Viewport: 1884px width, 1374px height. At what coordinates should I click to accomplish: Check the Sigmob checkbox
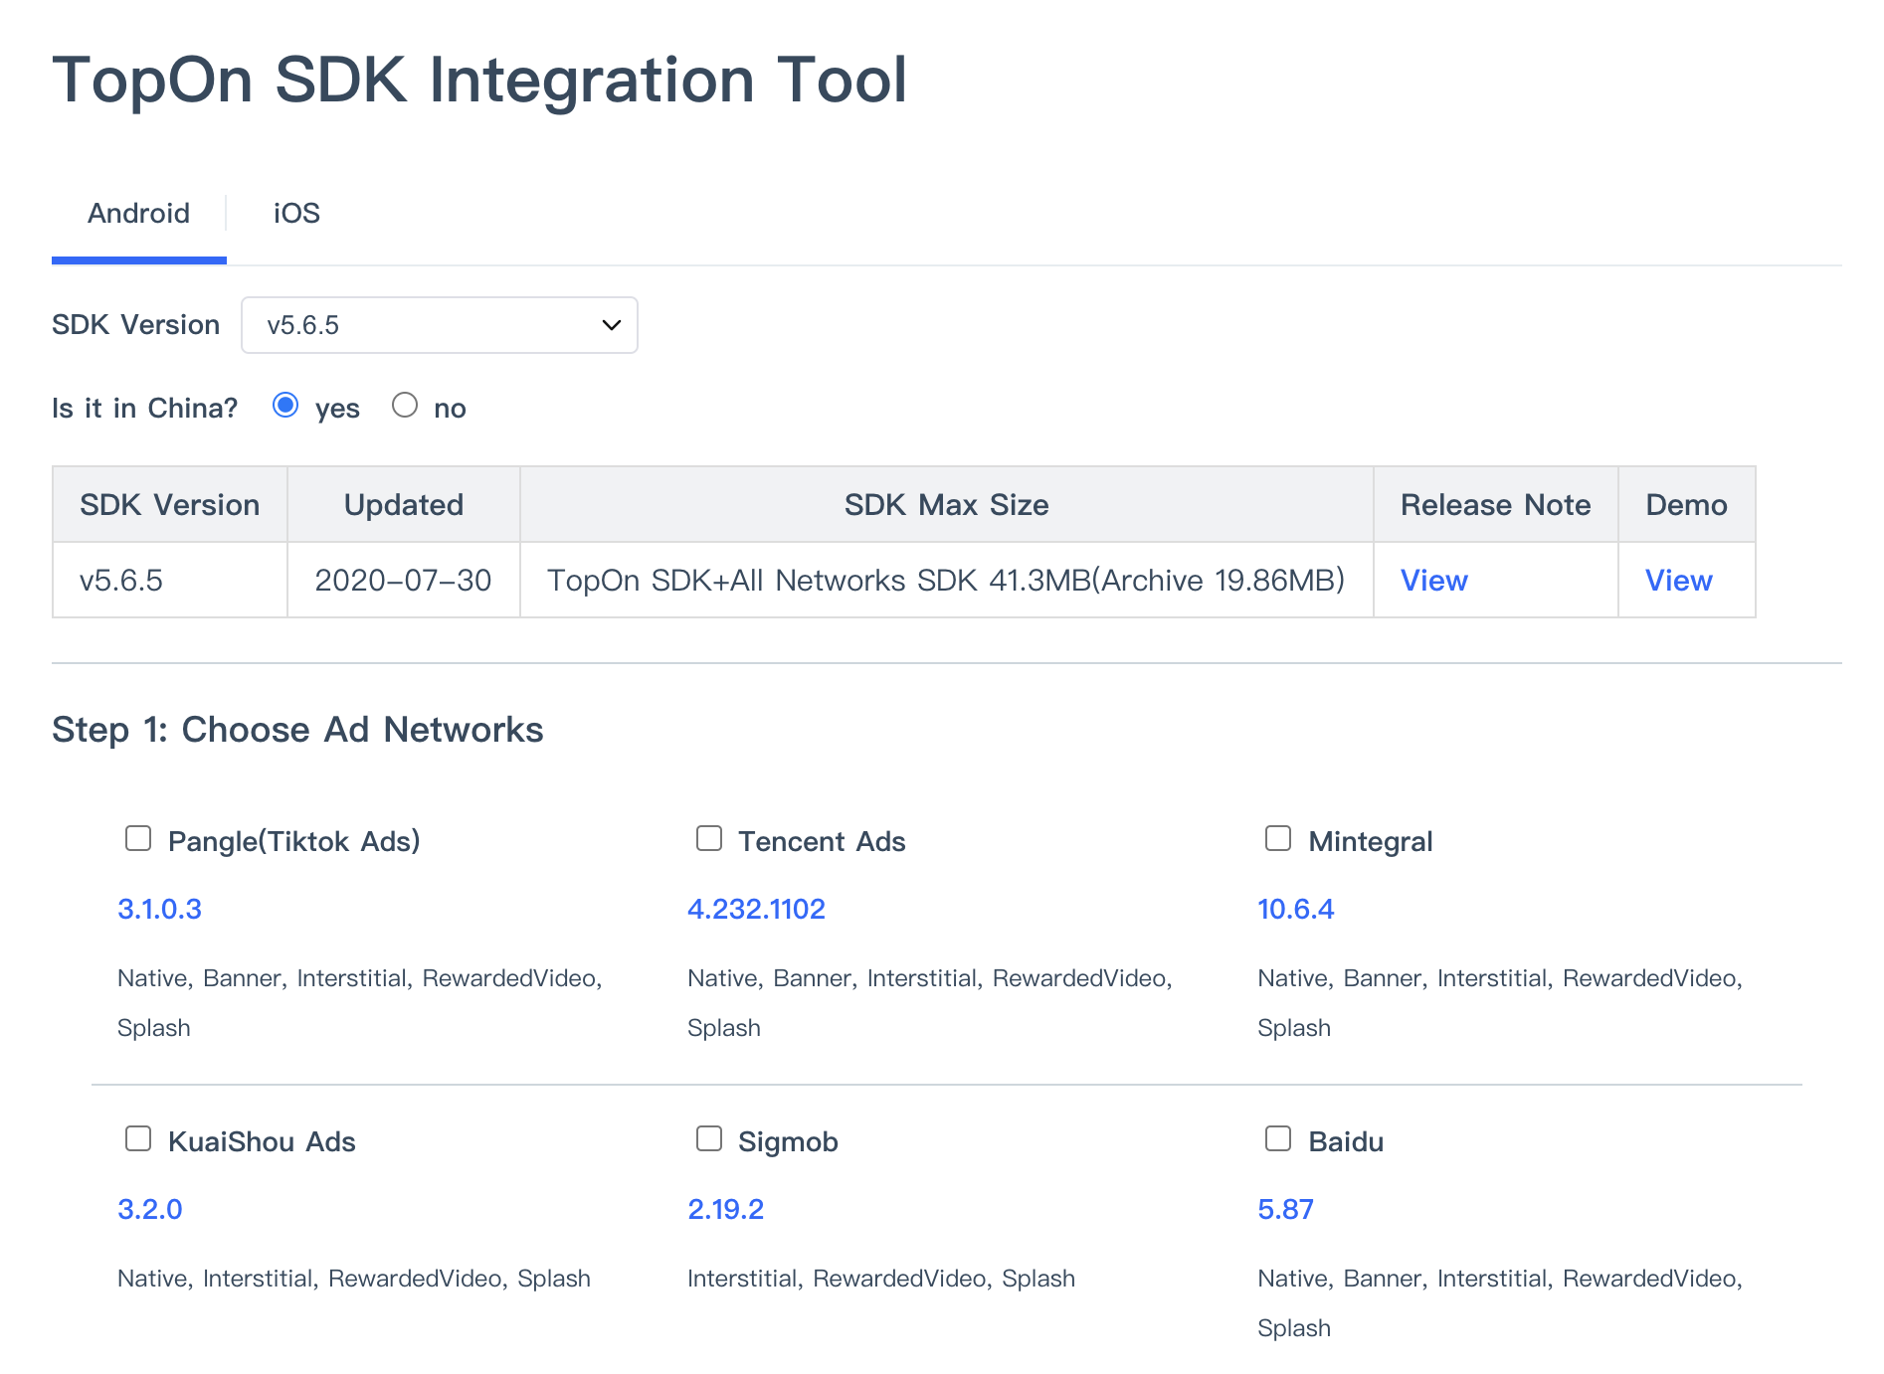click(709, 1139)
